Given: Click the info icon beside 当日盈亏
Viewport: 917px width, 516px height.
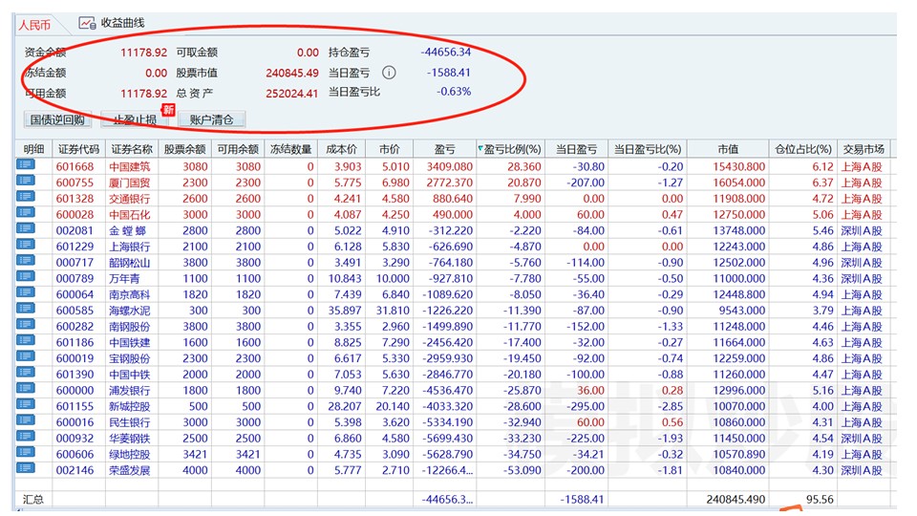Looking at the screenshot, I should (389, 73).
